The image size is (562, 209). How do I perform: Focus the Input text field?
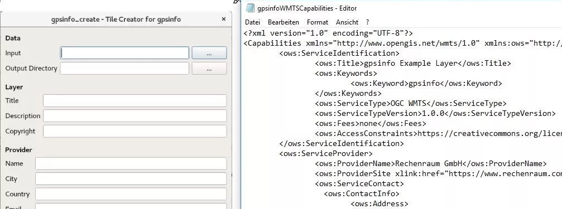[x=124, y=53]
